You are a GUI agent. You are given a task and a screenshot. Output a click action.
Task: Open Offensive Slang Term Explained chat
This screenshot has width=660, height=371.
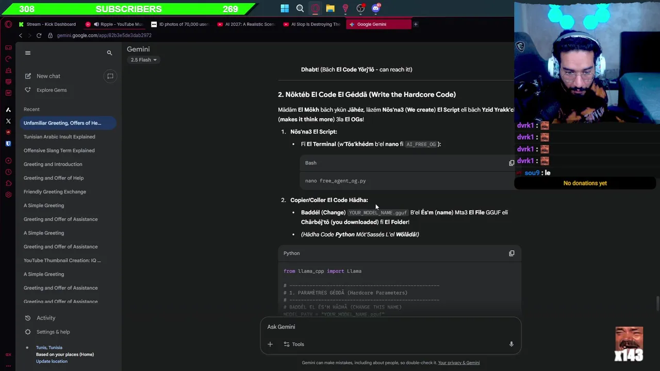click(x=67, y=150)
